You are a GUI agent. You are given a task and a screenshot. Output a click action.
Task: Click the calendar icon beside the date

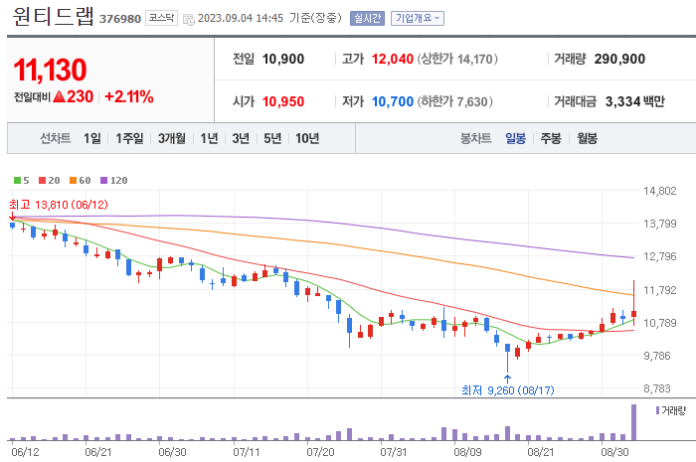[x=189, y=20]
